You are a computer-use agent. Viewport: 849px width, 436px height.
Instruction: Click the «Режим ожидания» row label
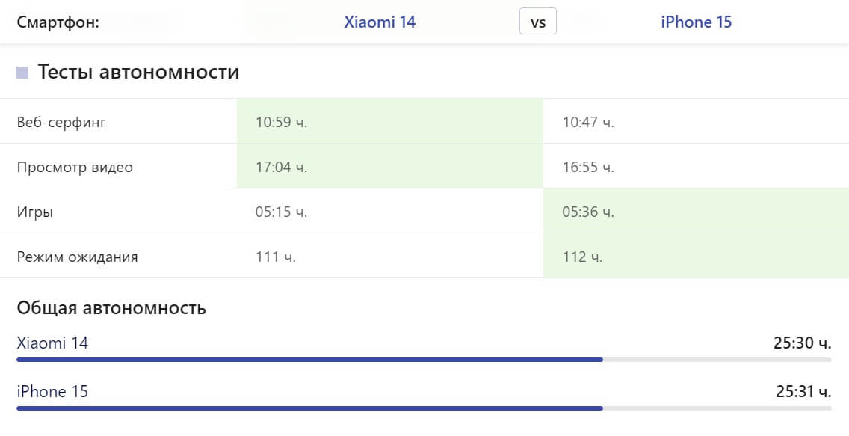coord(77,257)
